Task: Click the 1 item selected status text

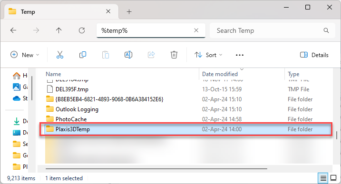Action: tap(64, 178)
